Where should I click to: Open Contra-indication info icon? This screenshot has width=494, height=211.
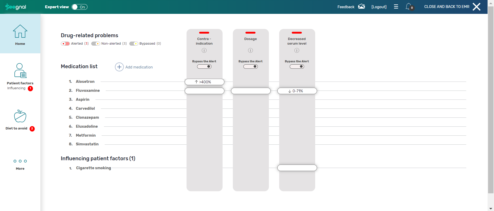coord(204,50)
